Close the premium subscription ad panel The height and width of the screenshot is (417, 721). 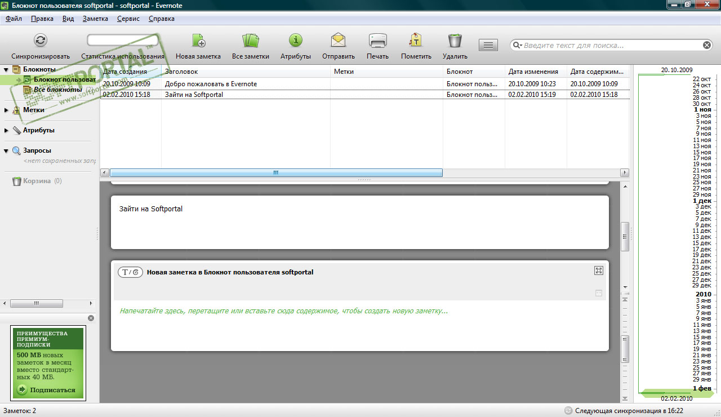[91, 318]
